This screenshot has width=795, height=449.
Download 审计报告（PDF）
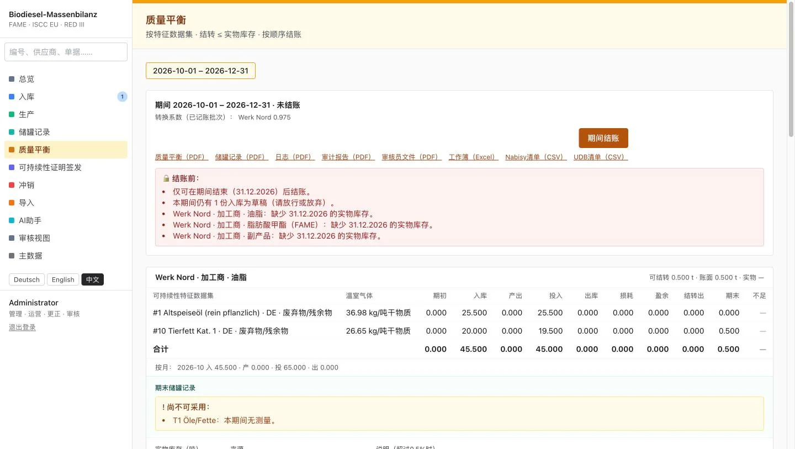point(348,157)
